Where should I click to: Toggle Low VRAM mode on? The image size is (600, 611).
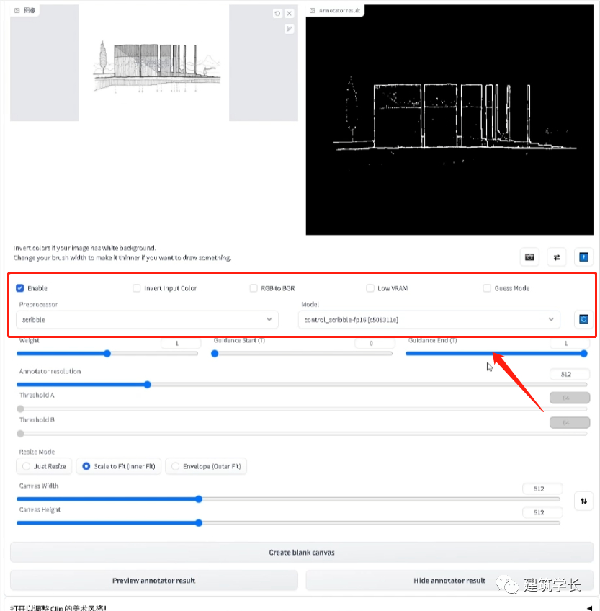point(370,287)
